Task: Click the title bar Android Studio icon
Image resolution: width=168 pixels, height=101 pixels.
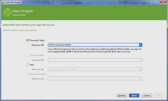Action: point(3,2)
